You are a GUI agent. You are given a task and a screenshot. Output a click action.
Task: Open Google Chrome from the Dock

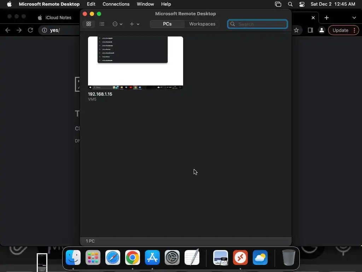point(133,257)
